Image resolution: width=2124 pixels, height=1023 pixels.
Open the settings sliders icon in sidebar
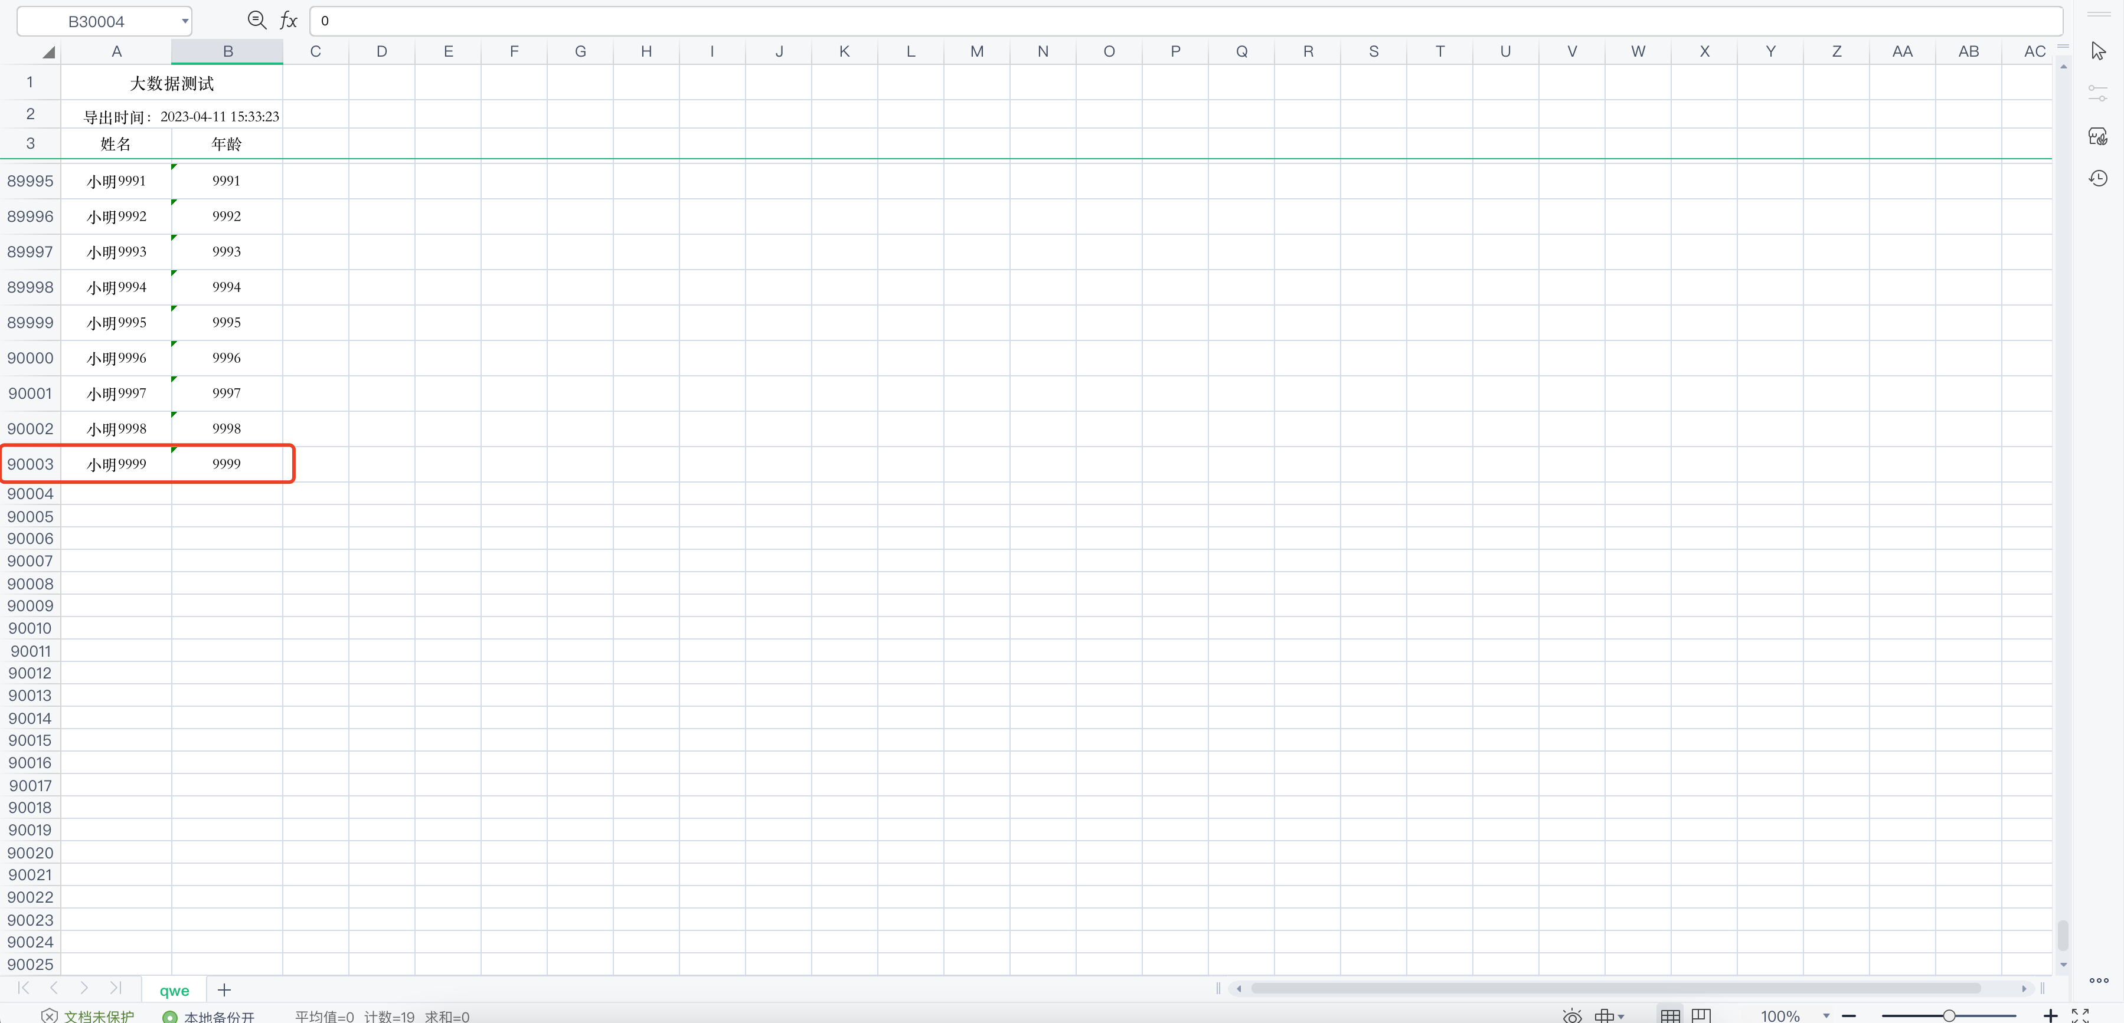2099,93
